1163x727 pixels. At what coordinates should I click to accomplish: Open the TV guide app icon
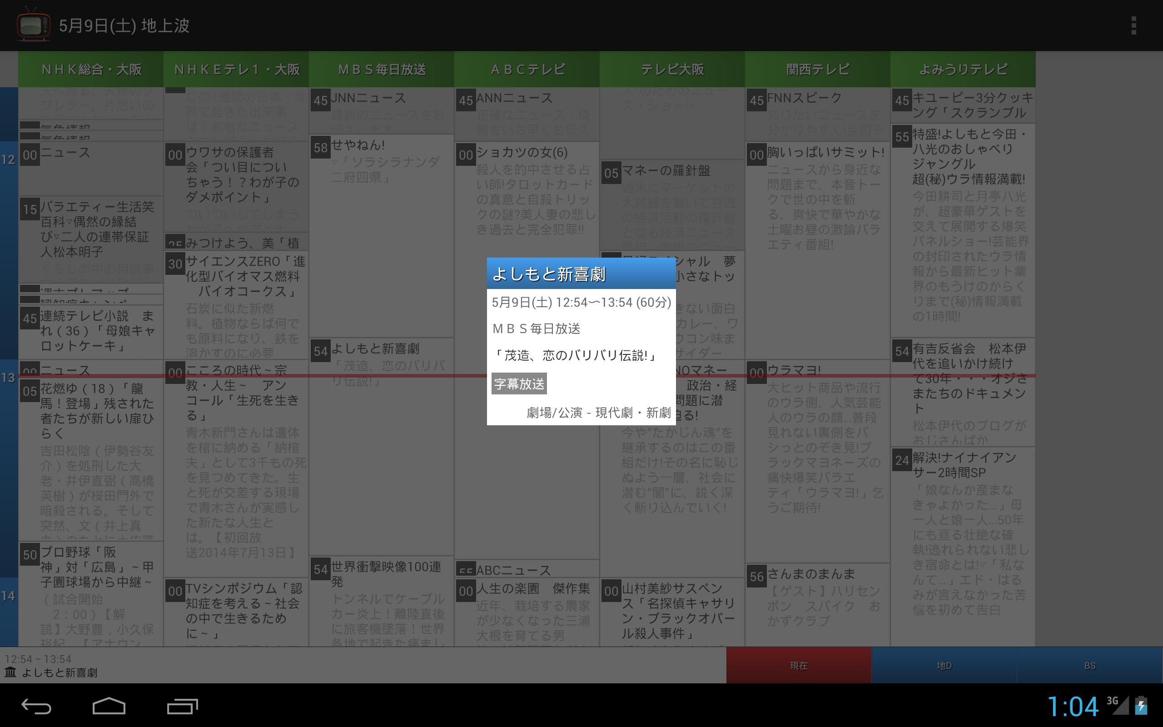click(x=33, y=25)
